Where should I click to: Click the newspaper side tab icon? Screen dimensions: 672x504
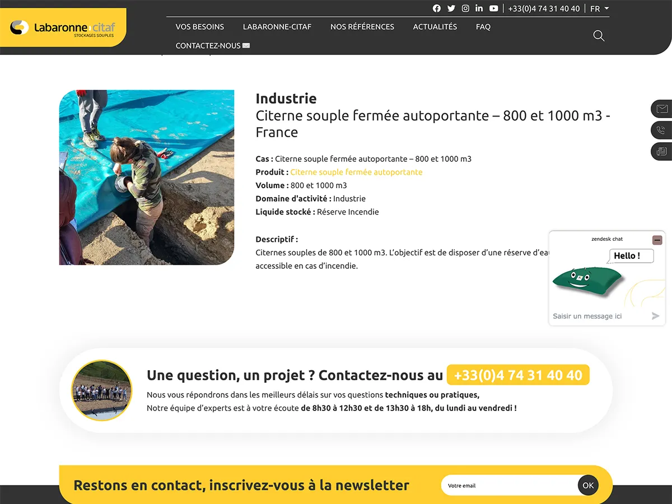pyautogui.click(x=662, y=151)
